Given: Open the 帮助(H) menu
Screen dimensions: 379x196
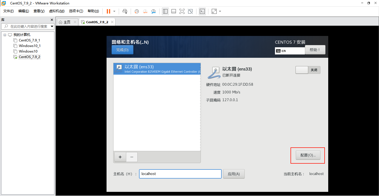Looking at the screenshot, I should click(x=93, y=11).
